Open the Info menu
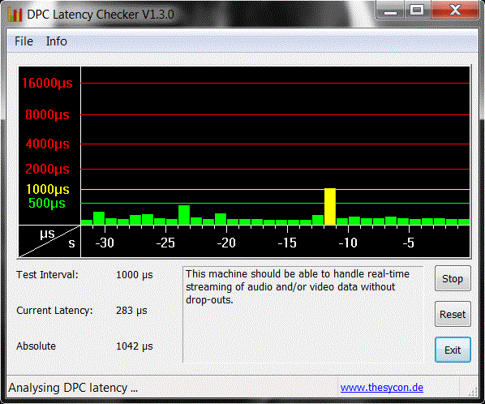485x404 pixels. pos(56,41)
